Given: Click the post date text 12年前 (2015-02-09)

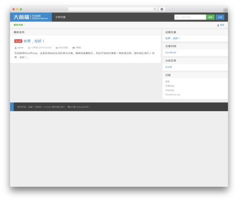Looking at the screenshot, I should pyautogui.click(x=41, y=48).
